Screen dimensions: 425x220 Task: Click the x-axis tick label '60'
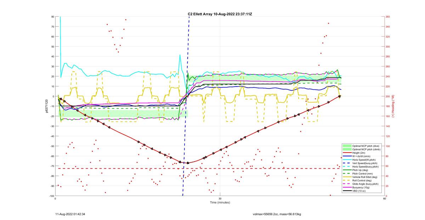coord(384,199)
